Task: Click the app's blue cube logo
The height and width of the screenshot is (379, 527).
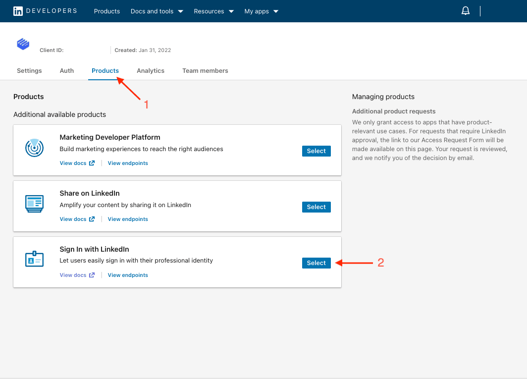Action: (x=23, y=44)
